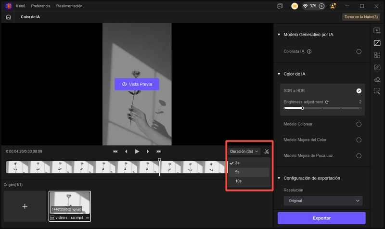Click the 375 credits diamond icon
385x229 pixels.
[305, 6]
